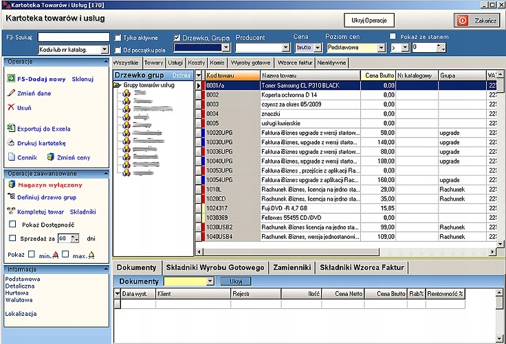Click the Drukuj kartotekę printer icon

click(x=10, y=143)
